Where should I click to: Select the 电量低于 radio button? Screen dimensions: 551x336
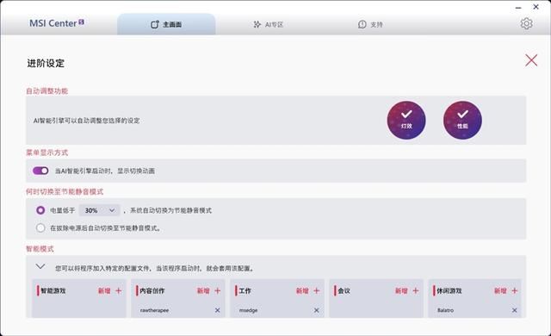pyautogui.click(x=40, y=210)
